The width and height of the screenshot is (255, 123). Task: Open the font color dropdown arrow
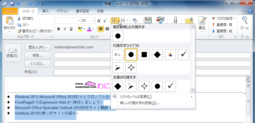coord(93,29)
